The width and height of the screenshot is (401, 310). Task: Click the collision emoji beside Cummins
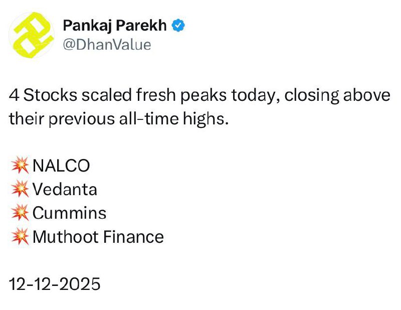coord(20,213)
